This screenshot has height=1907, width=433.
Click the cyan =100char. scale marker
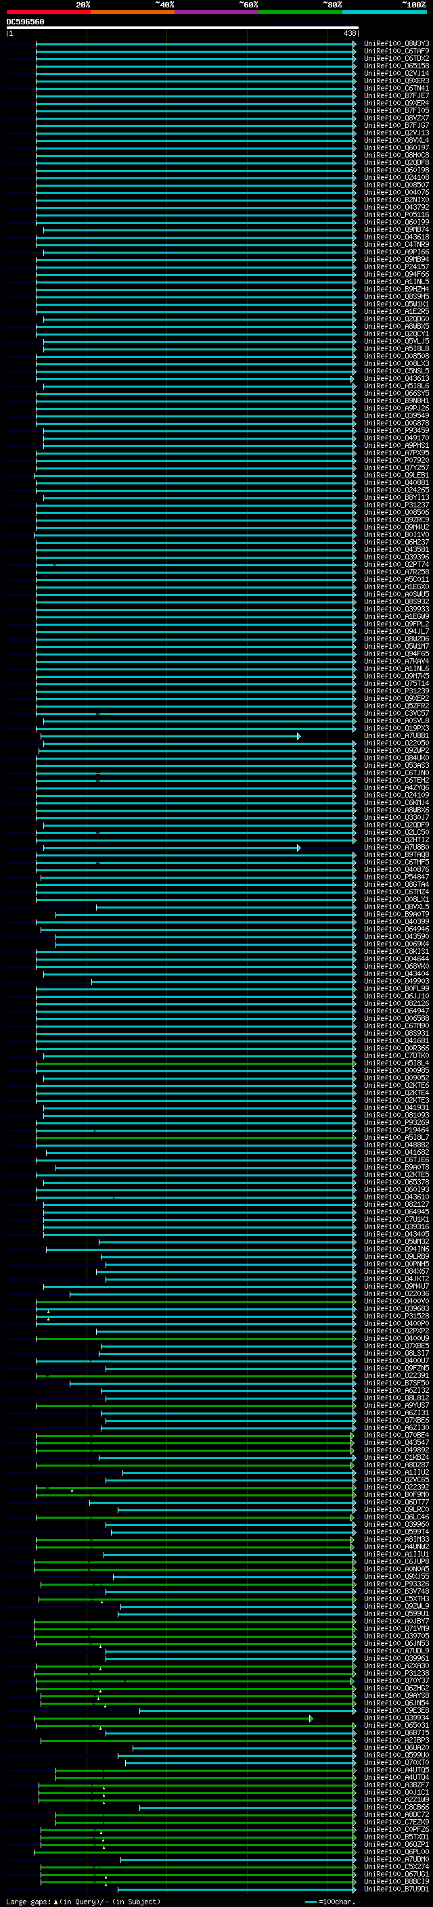tap(311, 1902)
